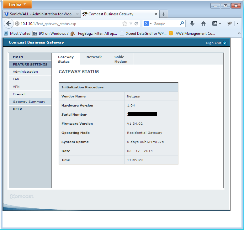Bookmark page with the star icon
This screenshot has height=230, width=244.
coord(125,24)
